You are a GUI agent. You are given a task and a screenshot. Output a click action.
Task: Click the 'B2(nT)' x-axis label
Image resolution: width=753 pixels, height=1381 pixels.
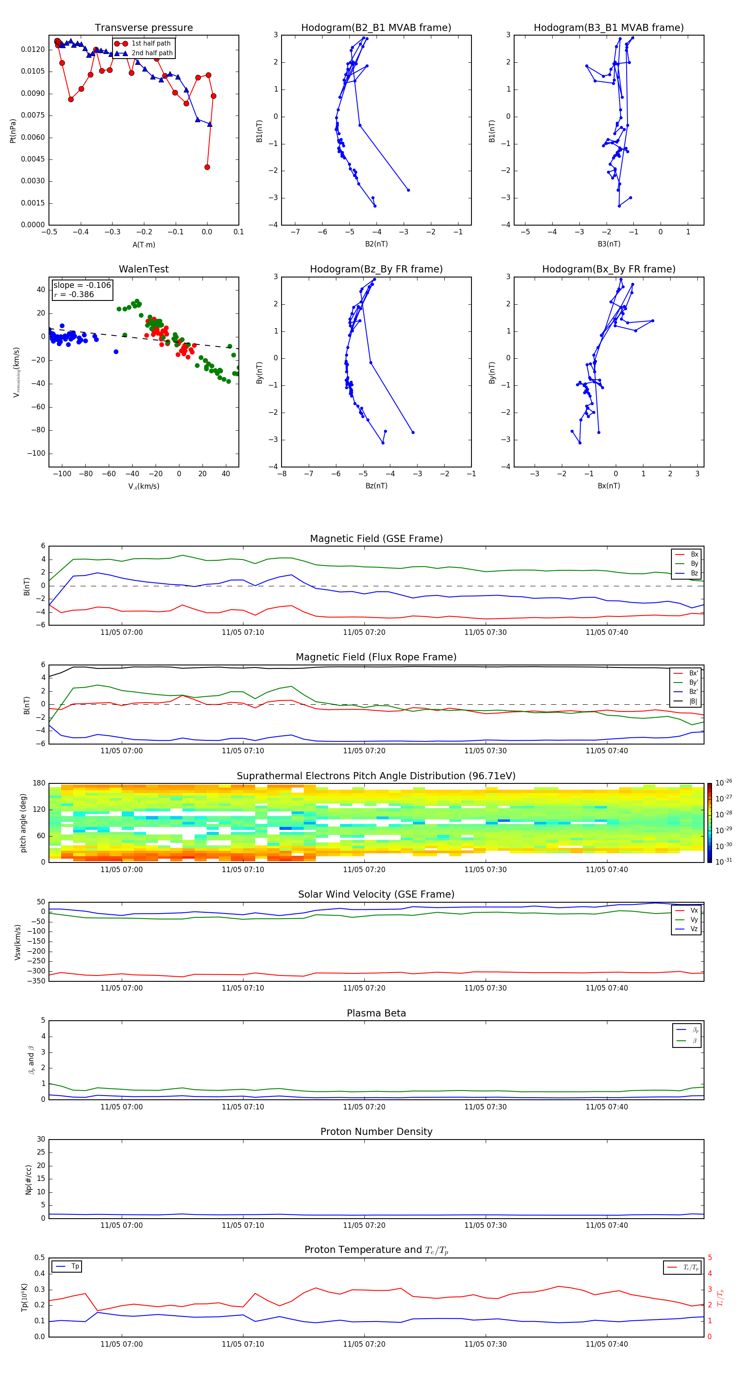click(x=376, y=244)
